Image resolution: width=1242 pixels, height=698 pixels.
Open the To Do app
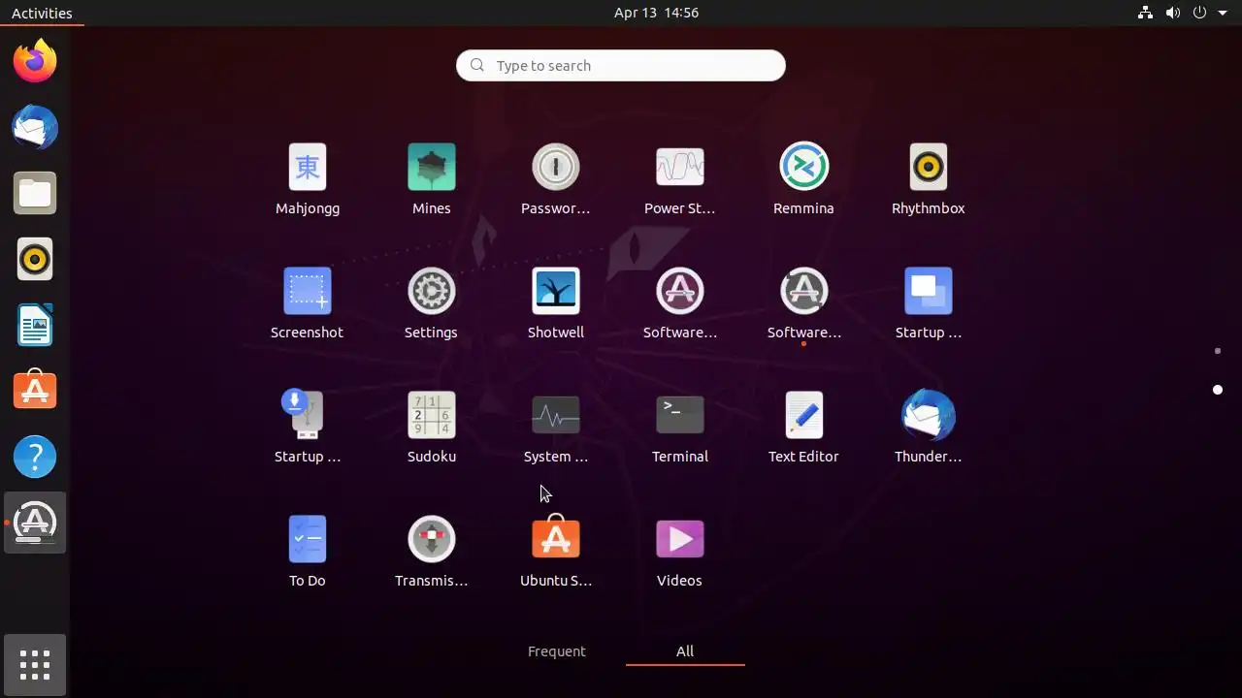(308, 552)
